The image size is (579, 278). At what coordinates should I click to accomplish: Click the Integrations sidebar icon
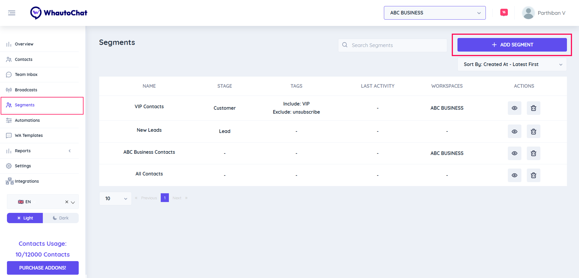pos(9,181)
